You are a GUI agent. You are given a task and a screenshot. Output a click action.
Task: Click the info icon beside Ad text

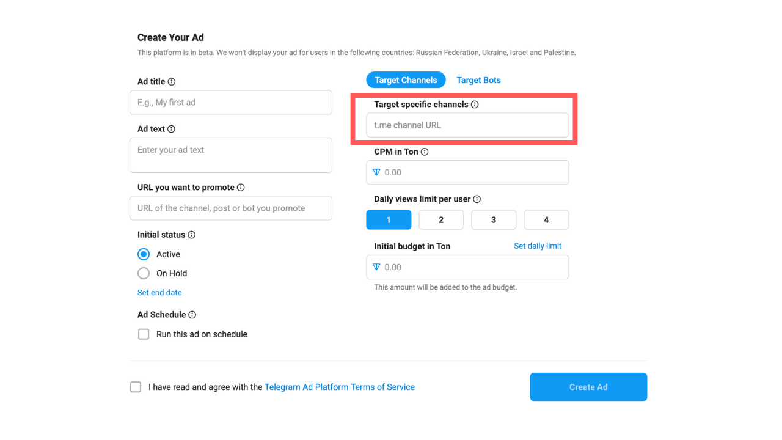point(171,129)
